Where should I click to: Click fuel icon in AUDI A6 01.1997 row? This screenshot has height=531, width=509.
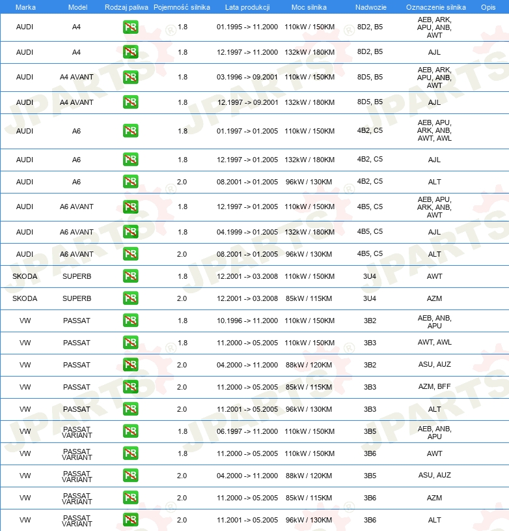tap(131, 131)
